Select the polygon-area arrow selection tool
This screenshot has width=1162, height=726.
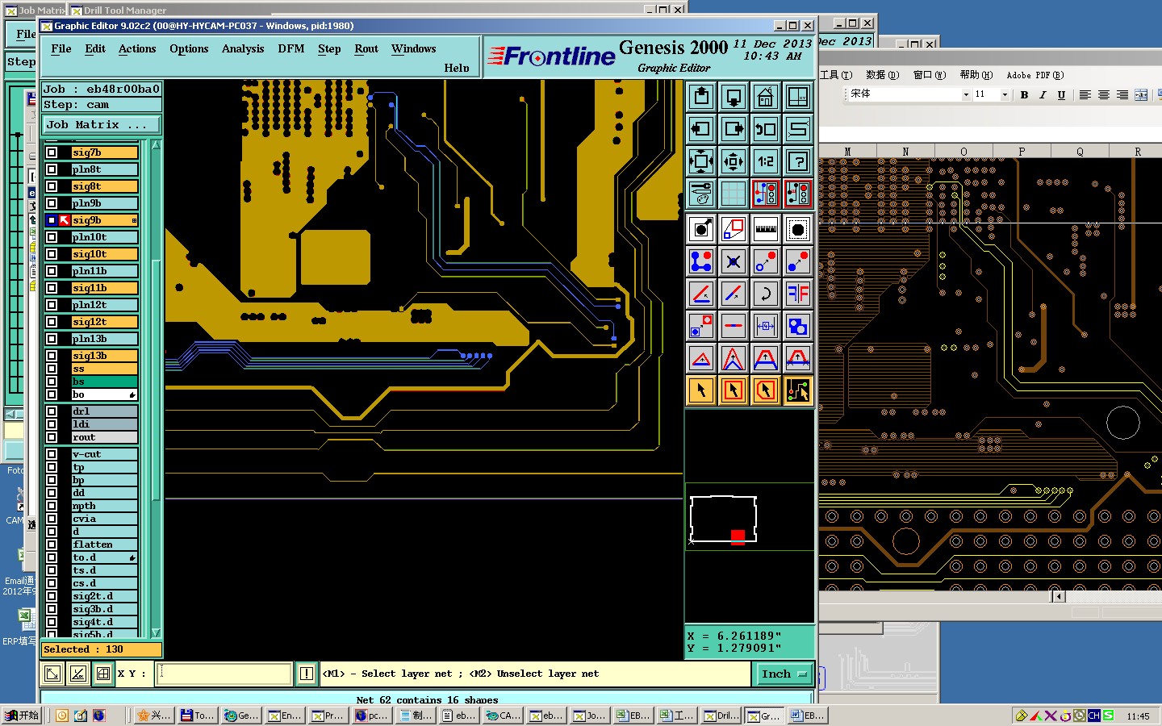point(766,390)
